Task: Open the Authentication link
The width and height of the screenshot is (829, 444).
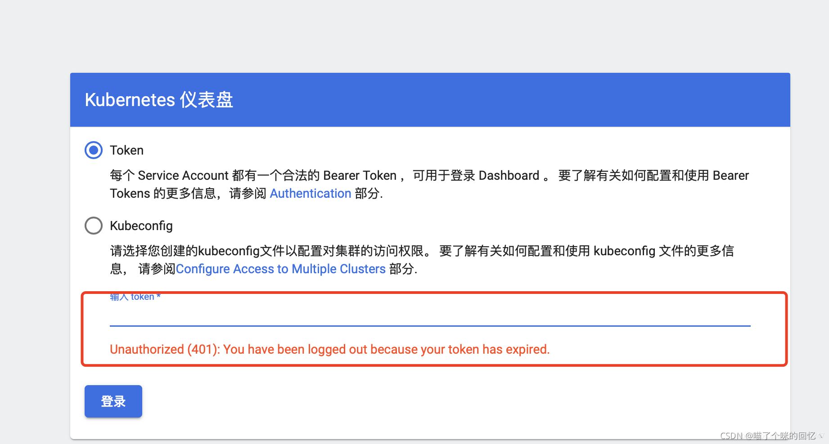Action: click(311, 194)
